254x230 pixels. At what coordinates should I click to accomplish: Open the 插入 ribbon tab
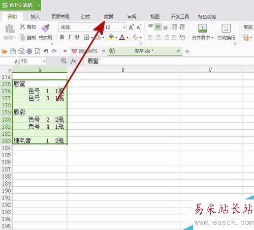click(x=36, y=17)
